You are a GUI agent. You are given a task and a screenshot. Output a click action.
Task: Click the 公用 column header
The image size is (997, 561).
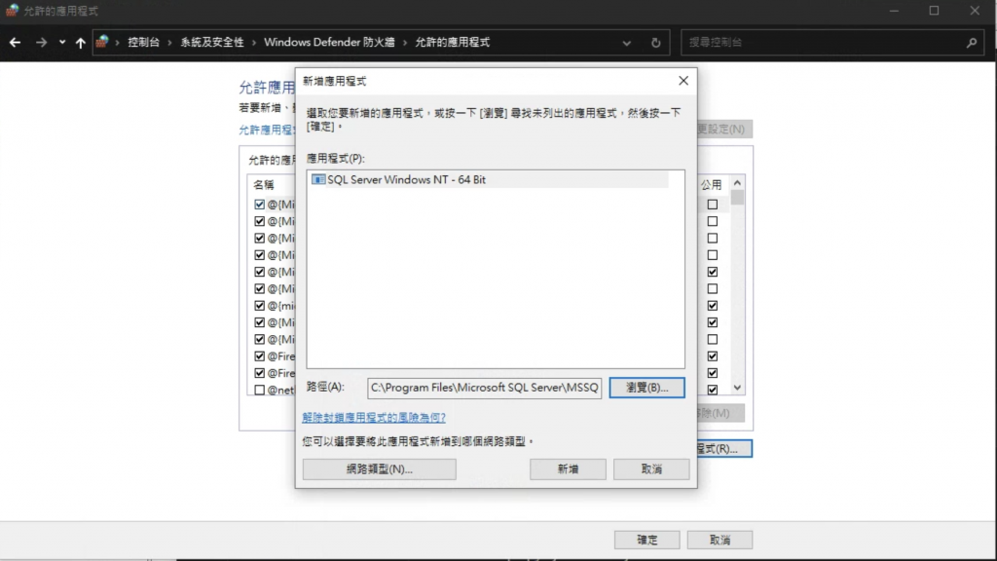coord(711,184)
